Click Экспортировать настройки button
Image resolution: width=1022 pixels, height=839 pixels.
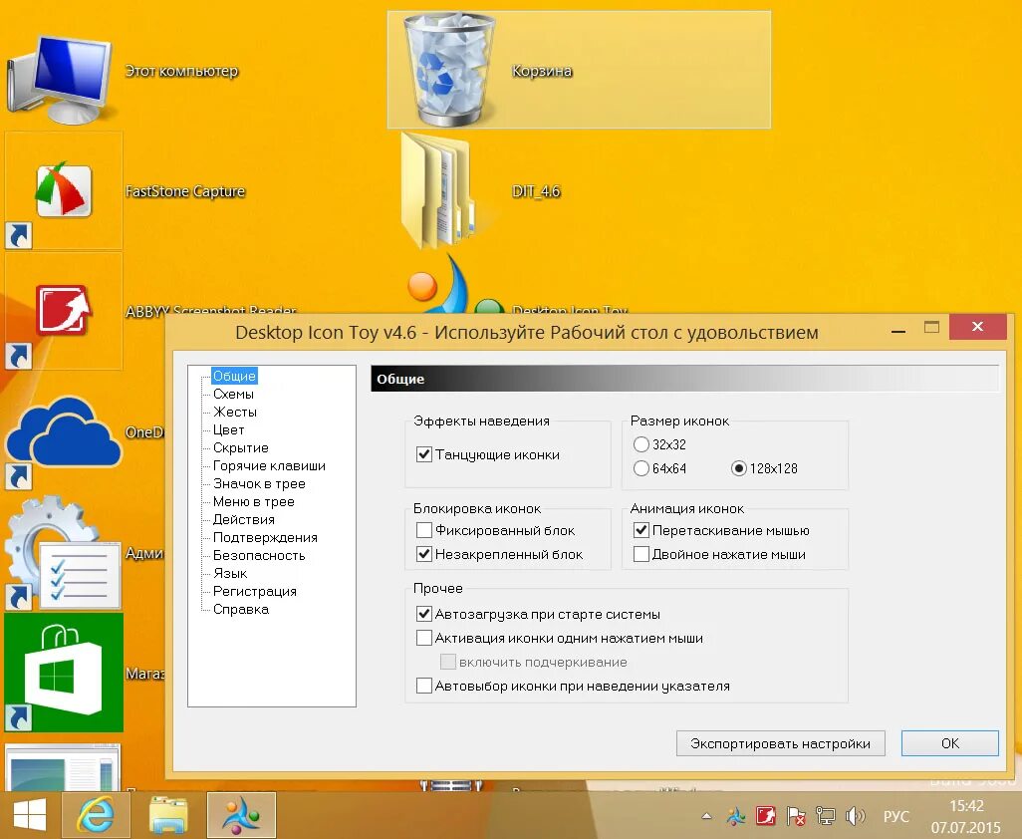pos(780,743)
